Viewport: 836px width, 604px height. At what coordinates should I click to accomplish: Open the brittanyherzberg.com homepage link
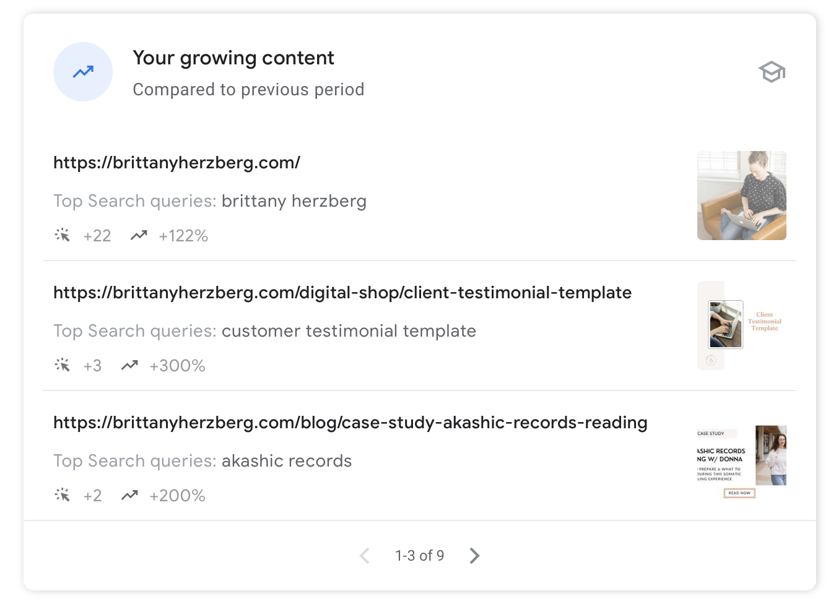[176, 163]
